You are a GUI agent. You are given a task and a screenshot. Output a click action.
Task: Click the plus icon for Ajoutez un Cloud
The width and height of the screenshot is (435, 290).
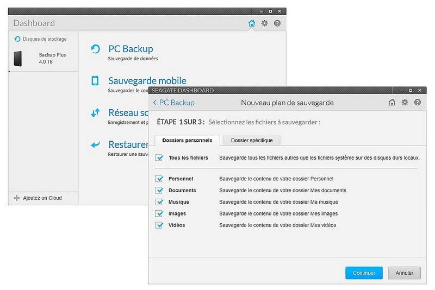(17, 198)
